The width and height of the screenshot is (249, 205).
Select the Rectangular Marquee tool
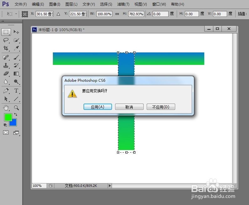click(6, 32)
